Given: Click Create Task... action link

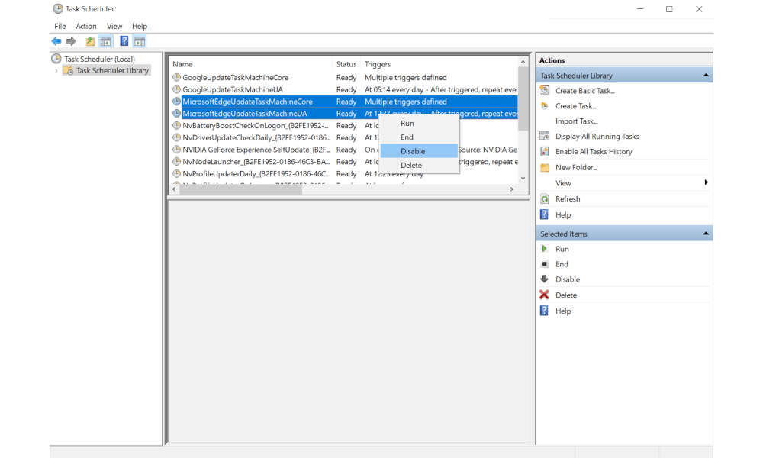Looking at the screenshot, I should (x=575, y=105).
